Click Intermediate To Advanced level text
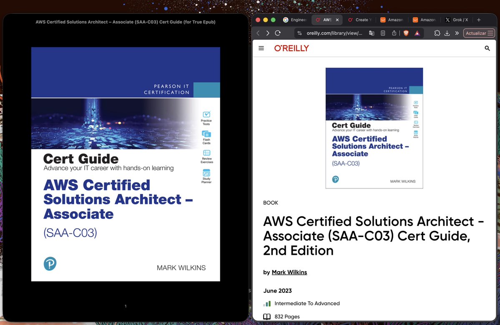Screen dimensions: 500x325 click(307, 303)
